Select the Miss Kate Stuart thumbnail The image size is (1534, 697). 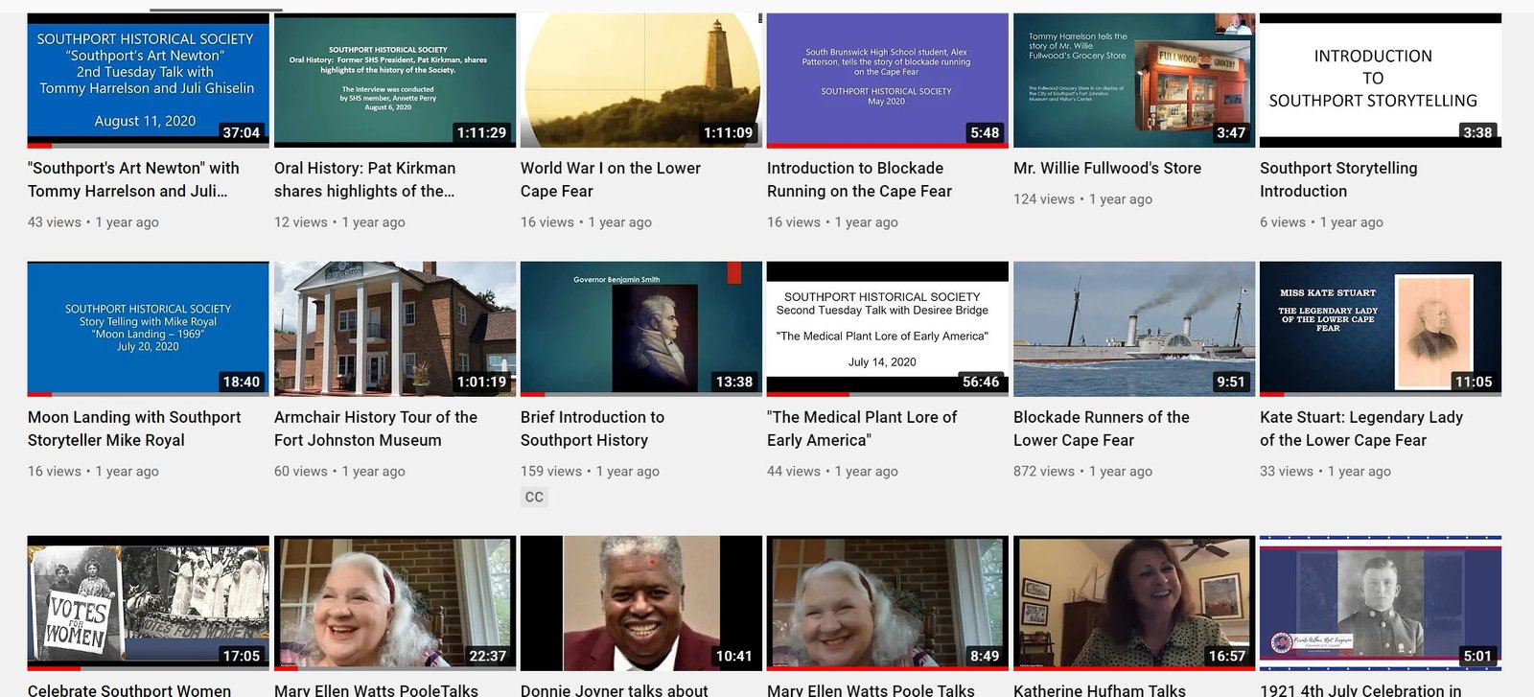(x=1380, y=328)
